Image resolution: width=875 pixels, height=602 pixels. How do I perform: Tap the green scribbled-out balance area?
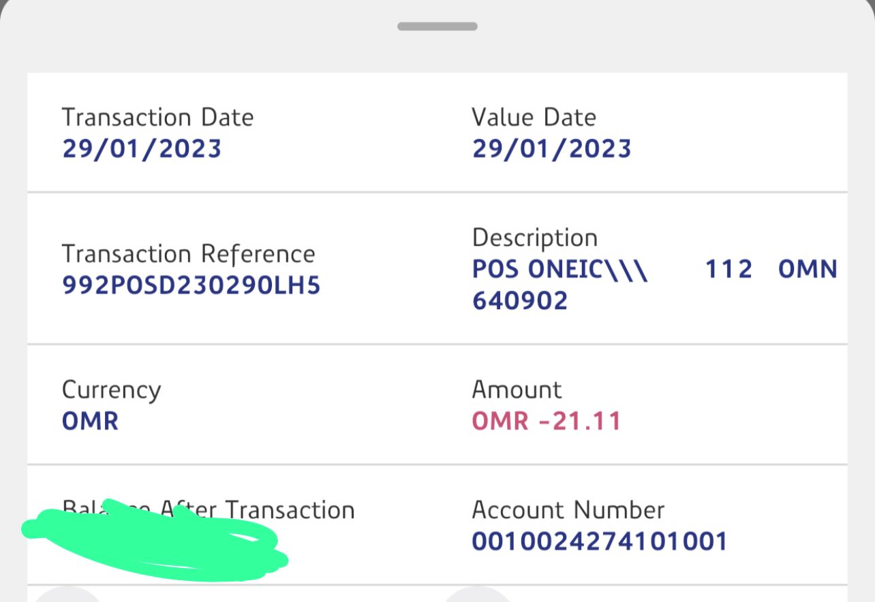(153, 545)
